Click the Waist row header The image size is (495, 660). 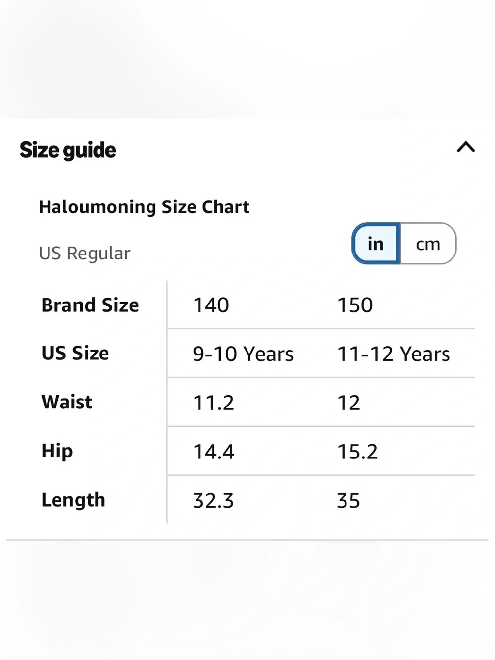67,402
